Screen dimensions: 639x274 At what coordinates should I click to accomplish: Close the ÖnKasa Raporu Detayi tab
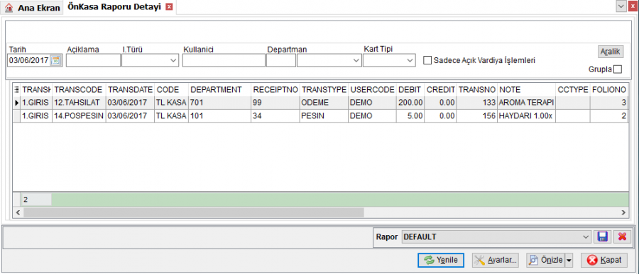click(x=170, y=7)
